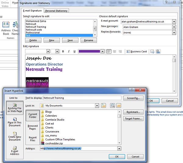Screen dimensions: 183x163
Task: Open the font color dropdown arrow
Action: click(x=102, y=51)
